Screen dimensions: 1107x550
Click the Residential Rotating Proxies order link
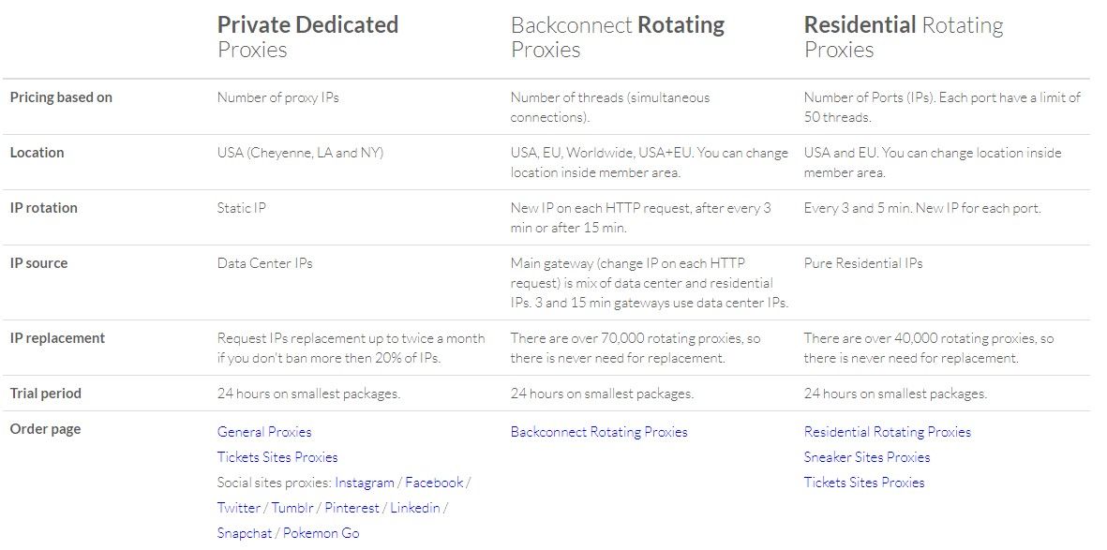[888, 432]
